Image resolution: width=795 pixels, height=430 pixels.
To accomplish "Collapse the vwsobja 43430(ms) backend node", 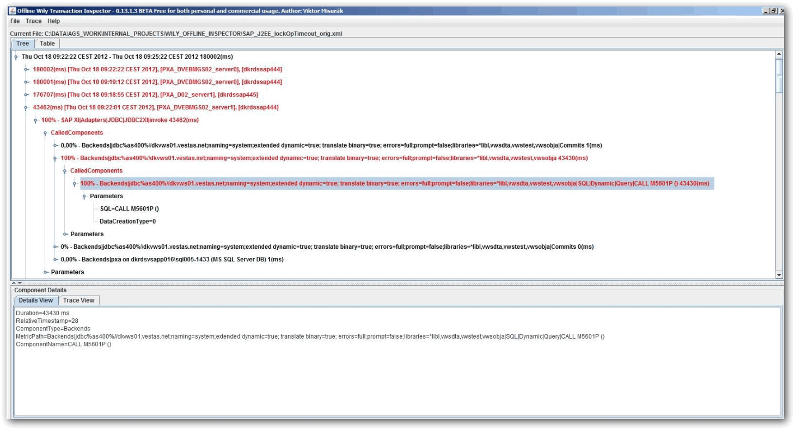I will point(56,158).
